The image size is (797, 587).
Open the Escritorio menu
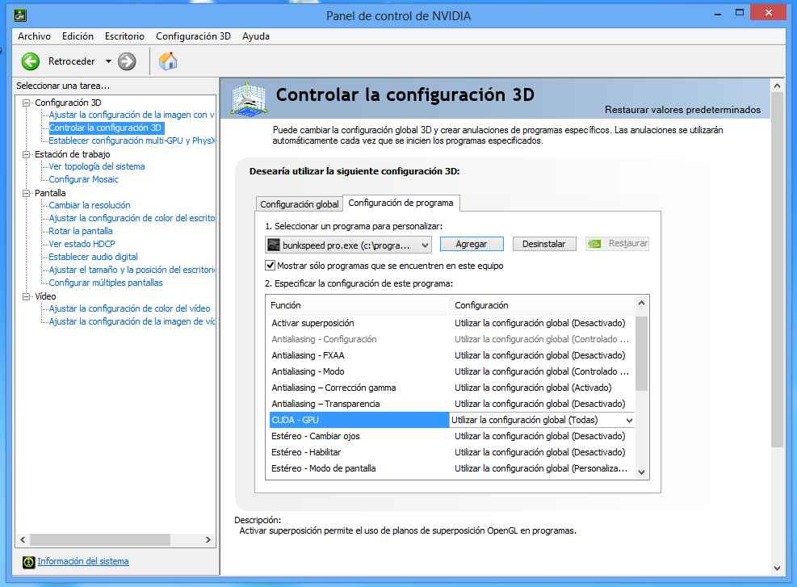pos(124,36)
